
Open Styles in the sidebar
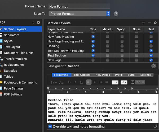point(8,41)
